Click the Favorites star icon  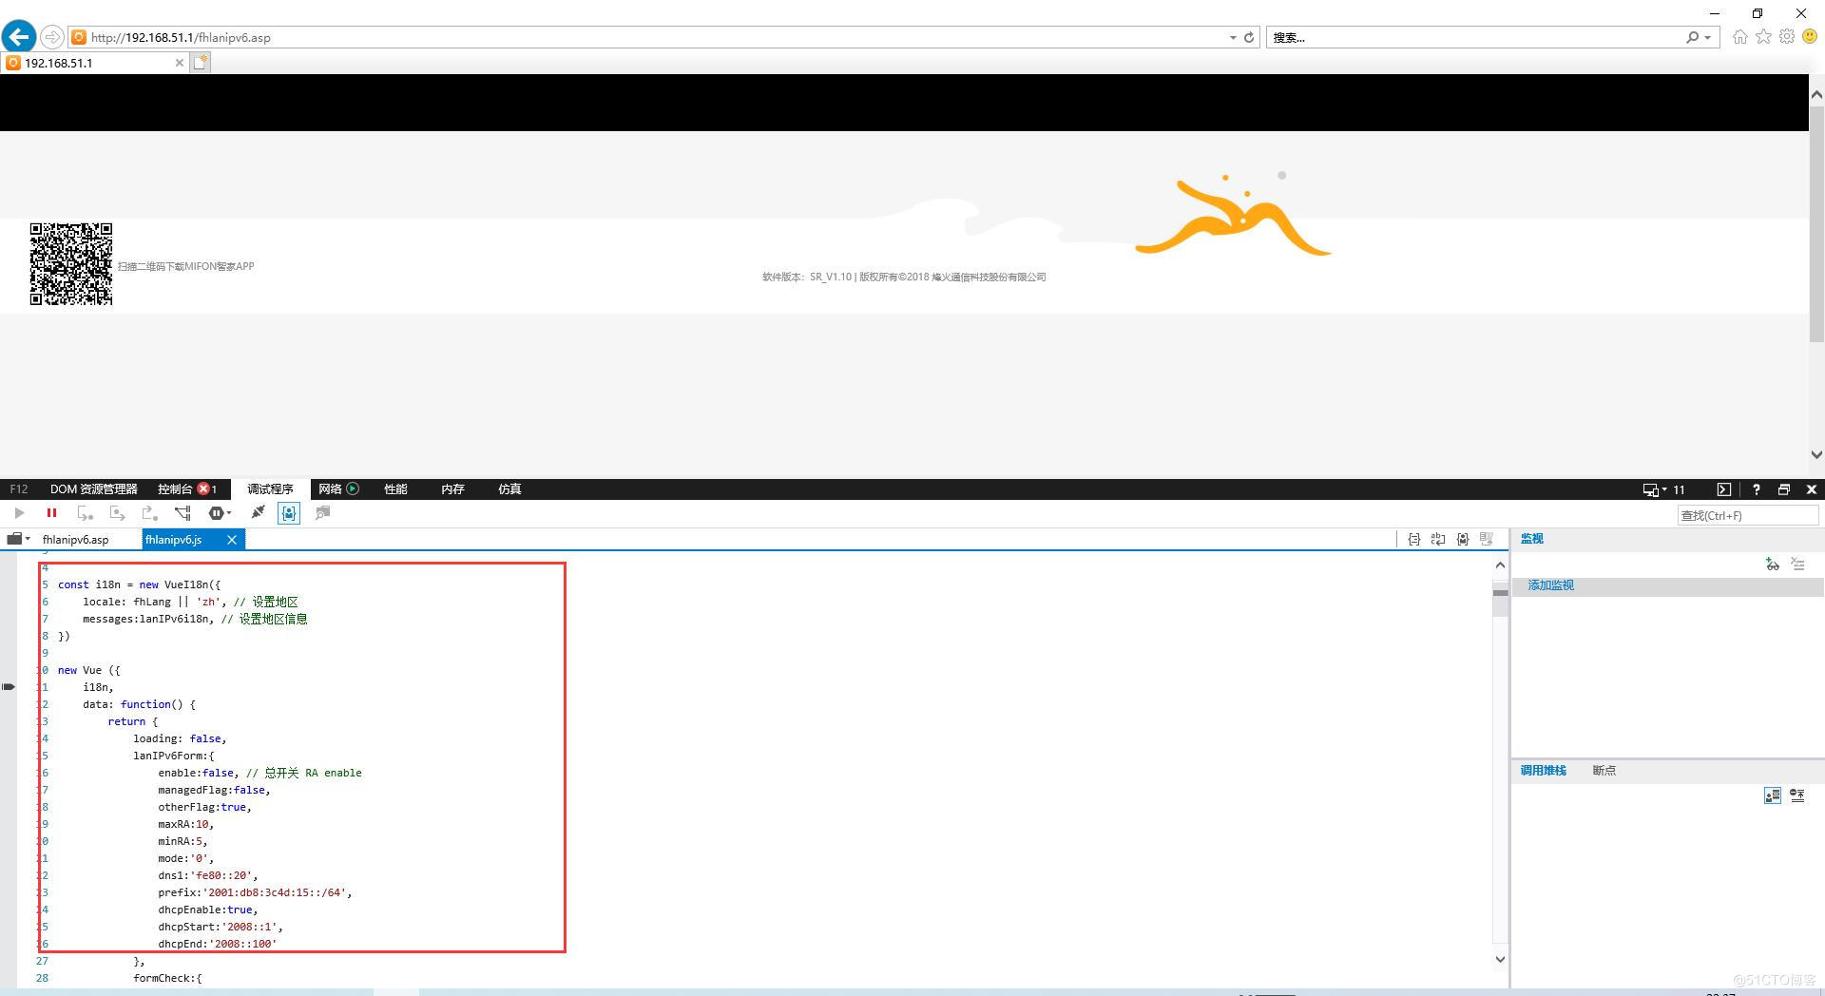[1764, 36]
